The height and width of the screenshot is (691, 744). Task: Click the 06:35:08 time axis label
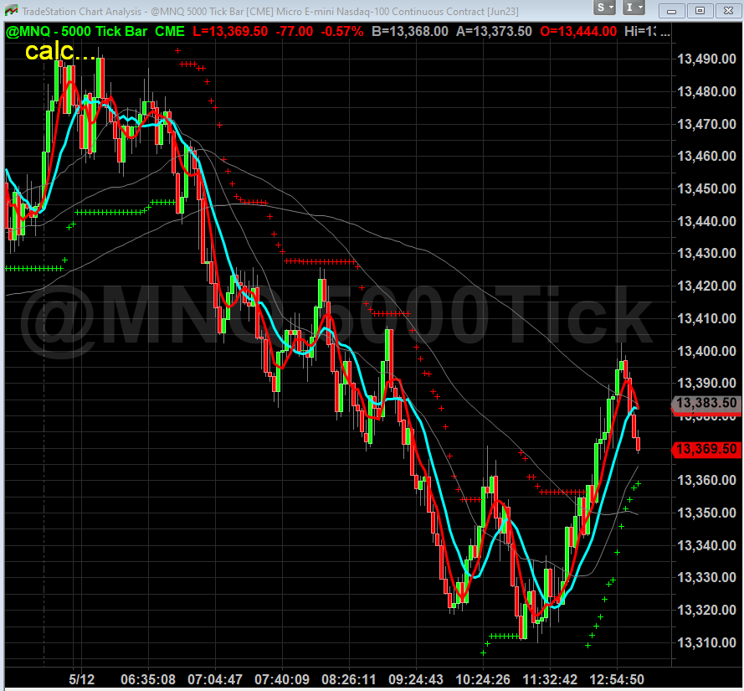[x=148, y=679]
